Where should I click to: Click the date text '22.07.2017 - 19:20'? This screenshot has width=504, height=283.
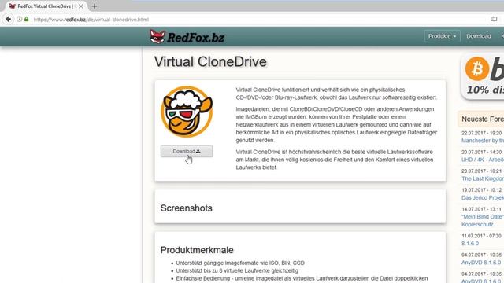pos(481,133)
